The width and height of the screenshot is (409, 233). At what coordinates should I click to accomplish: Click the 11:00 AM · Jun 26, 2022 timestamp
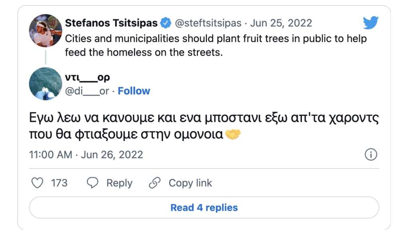click(x=86, y=155)
